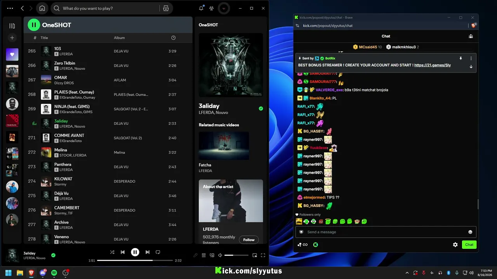Open Spotify miniplayer
Screen dimensions: 497x279
[255, 255]
